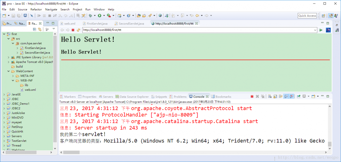The width and height of the screenshot is (341, 162).
Task: Collapse the src folder
Action: [9, 39]
